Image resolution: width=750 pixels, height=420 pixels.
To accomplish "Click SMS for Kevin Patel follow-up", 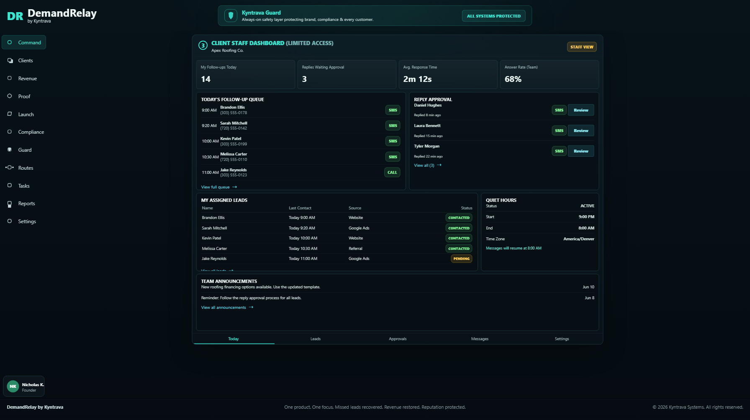I will tap(393, 141).
